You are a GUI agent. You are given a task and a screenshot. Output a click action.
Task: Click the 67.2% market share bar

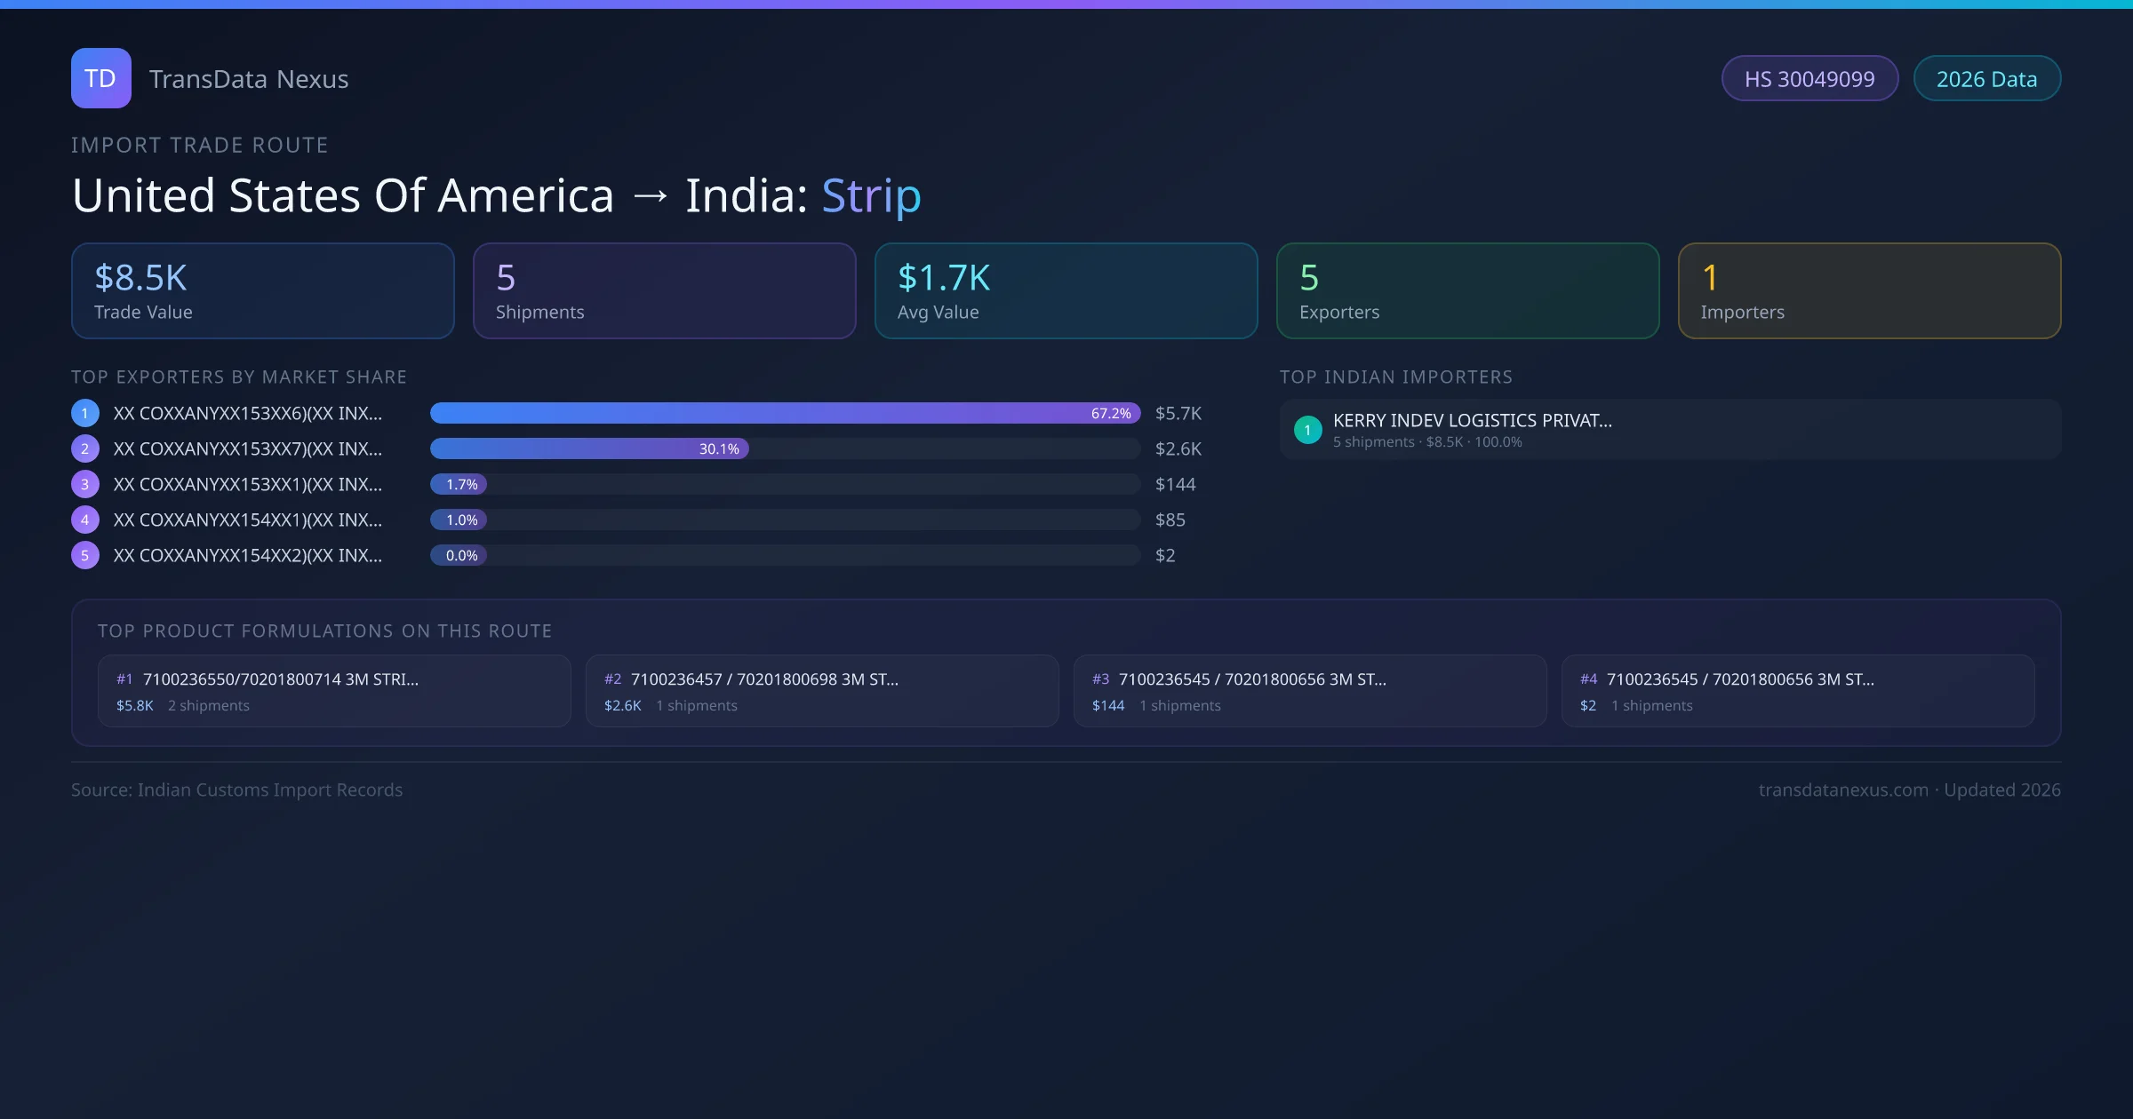782,413
